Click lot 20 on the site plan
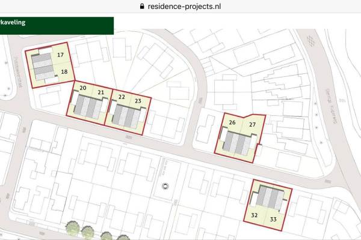 [83, 89]
